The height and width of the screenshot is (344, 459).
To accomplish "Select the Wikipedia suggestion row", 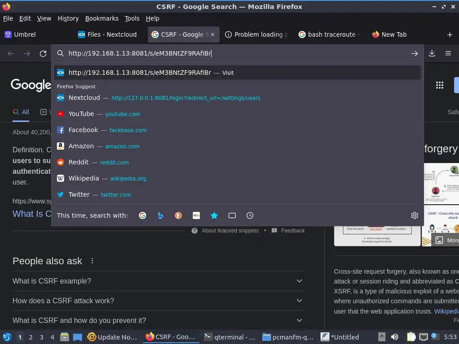I will (238, 178).
